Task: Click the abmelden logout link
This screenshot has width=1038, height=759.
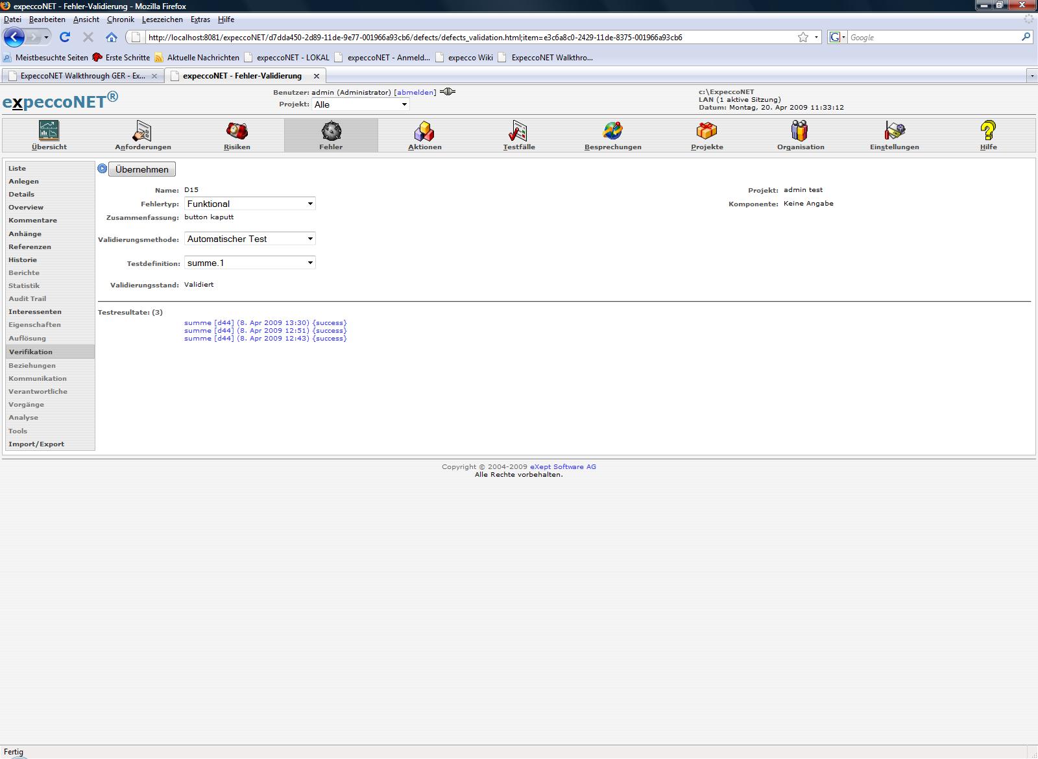Action: pos(415,92)
